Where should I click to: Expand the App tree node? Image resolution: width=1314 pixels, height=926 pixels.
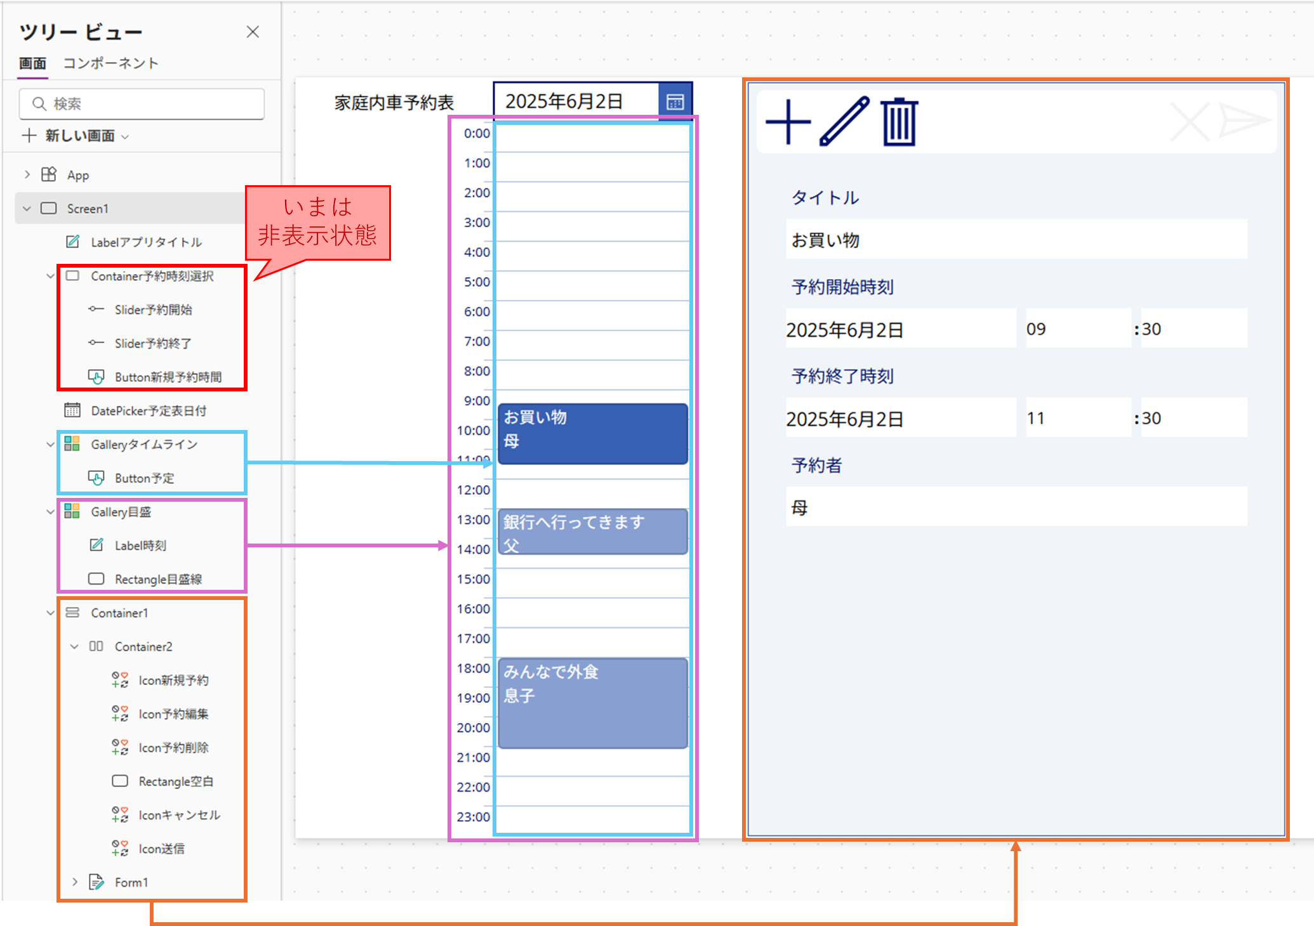(27, 174)
